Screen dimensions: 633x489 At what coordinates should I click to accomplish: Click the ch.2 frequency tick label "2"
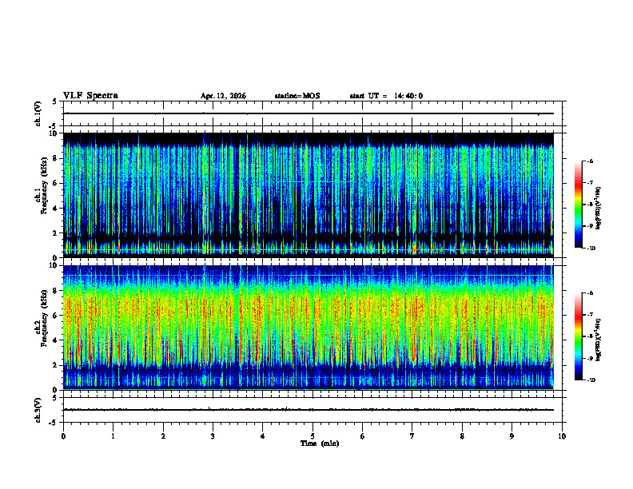56,365
